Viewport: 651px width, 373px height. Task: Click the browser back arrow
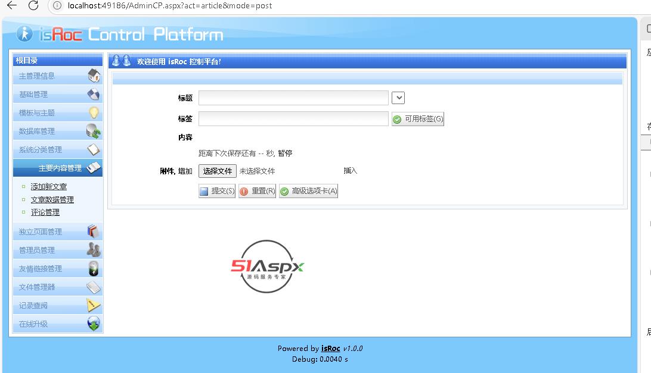[12, 5]
